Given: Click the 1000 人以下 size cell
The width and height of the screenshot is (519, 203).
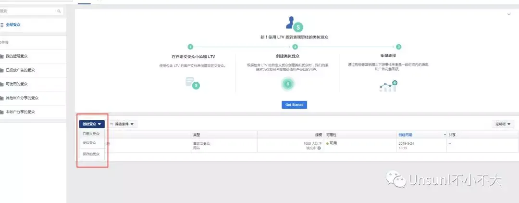Looking at the screenshot, I should 312,144.
